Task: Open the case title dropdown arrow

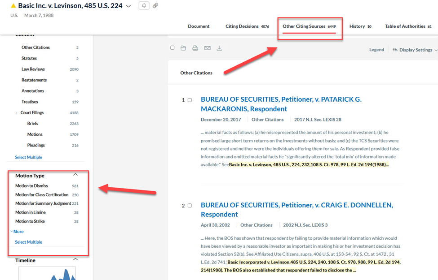Action: pos(128,6)
